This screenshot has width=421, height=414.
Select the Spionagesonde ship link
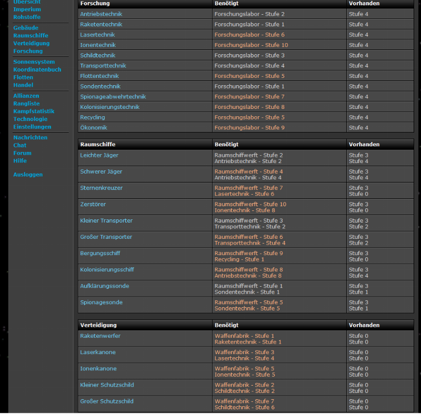point(101,302)
